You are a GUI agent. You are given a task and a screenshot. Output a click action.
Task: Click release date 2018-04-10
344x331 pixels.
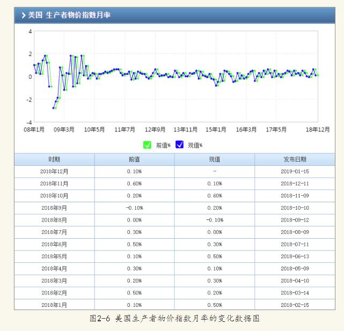[295, 281]
